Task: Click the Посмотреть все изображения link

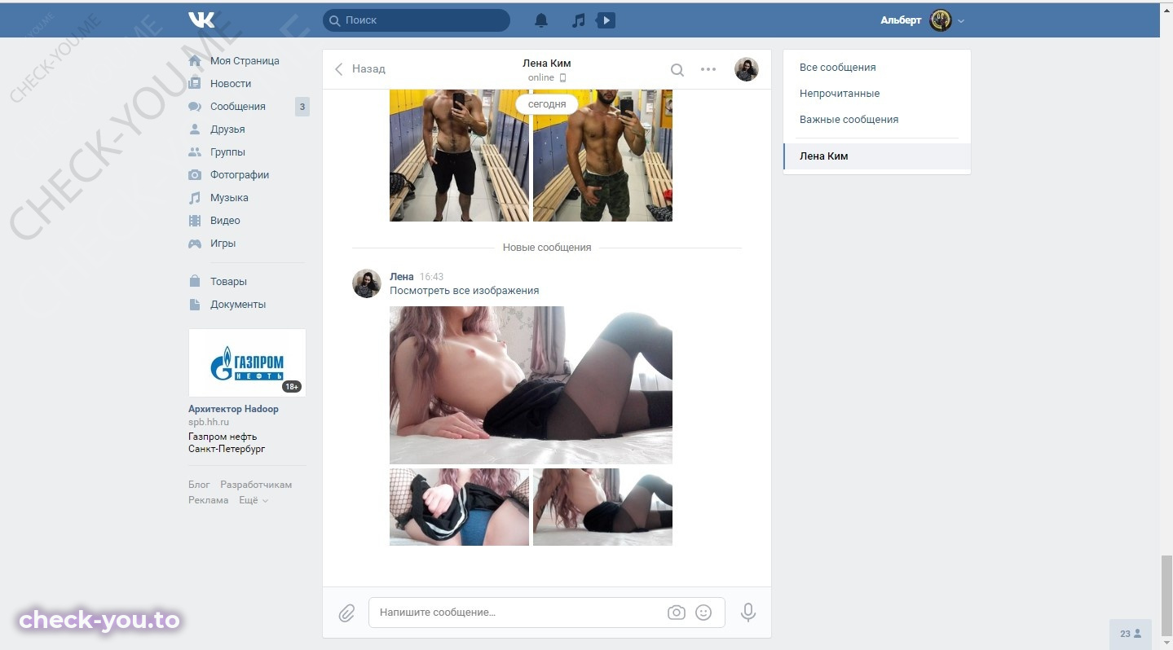Action: 464,291
